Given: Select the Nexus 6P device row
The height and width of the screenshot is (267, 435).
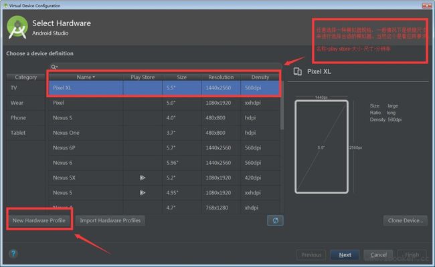Looking at the screenshot, I should coord(164,148).
